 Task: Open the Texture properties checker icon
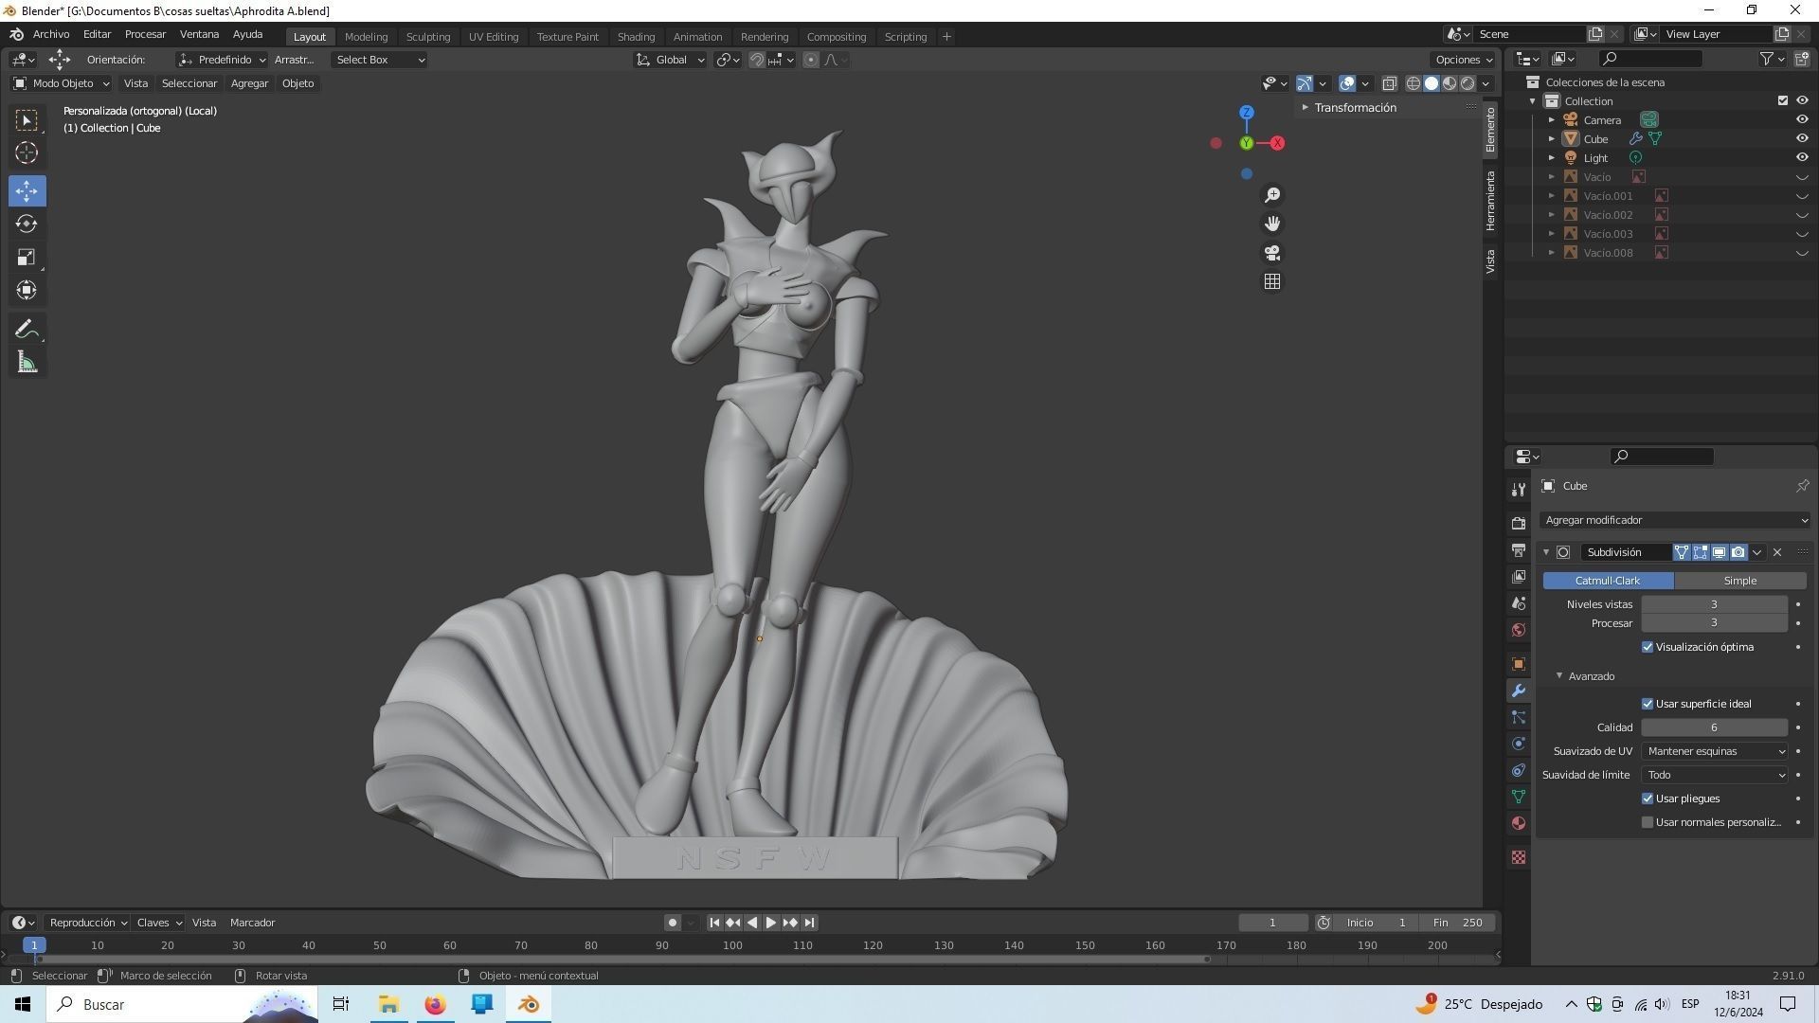[1519, 857]
